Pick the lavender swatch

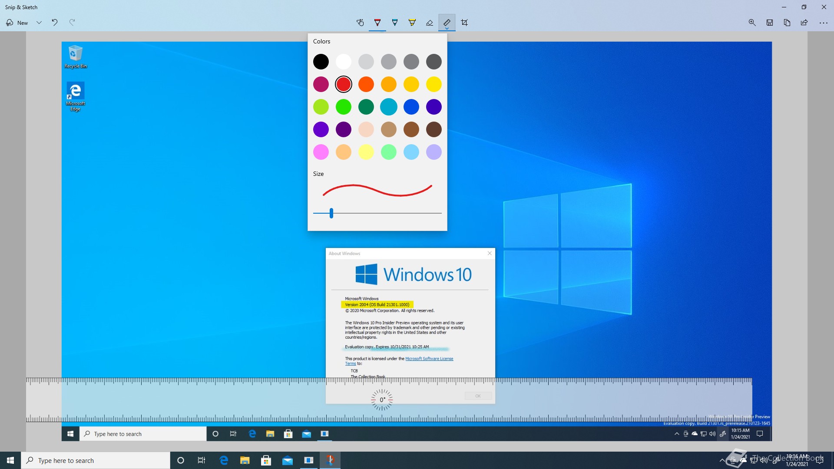click(434, 152)
